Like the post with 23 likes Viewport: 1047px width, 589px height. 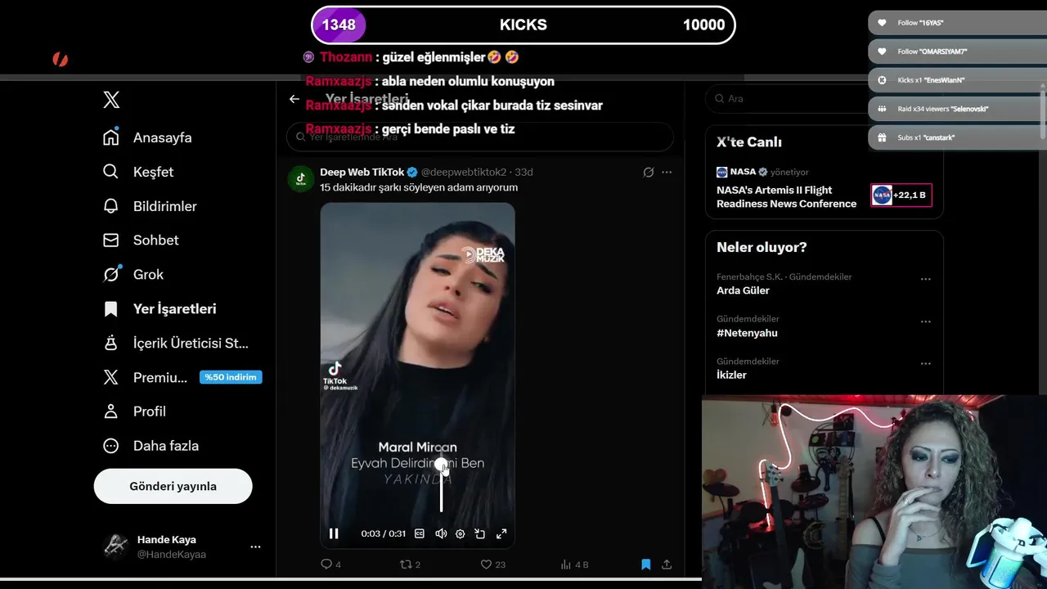(492, 564)
